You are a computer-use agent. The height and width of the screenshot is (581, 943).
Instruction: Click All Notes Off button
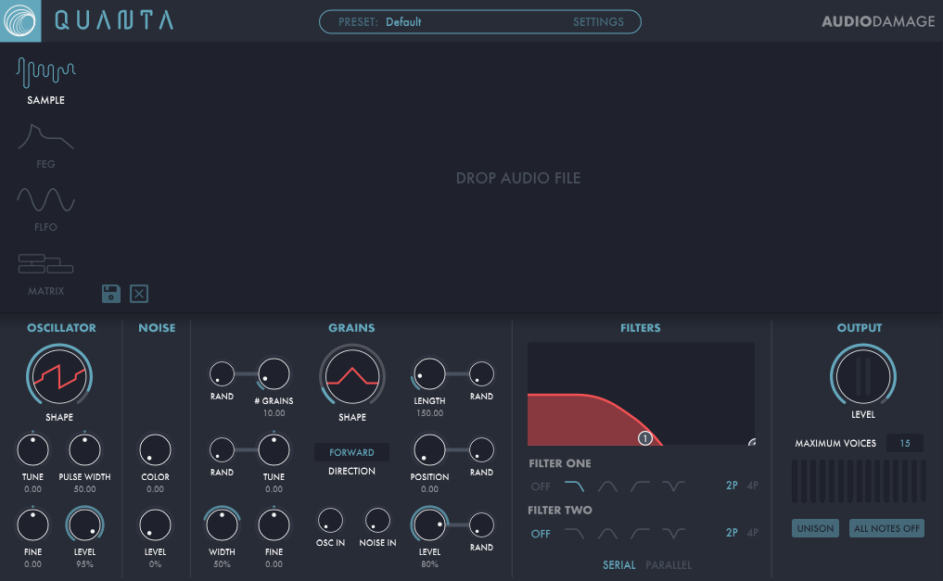pos(886,528)
